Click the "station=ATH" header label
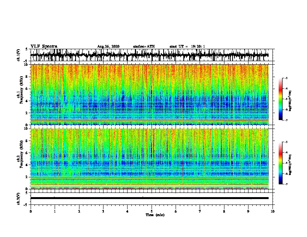307x237 pixels. point(144,46)
